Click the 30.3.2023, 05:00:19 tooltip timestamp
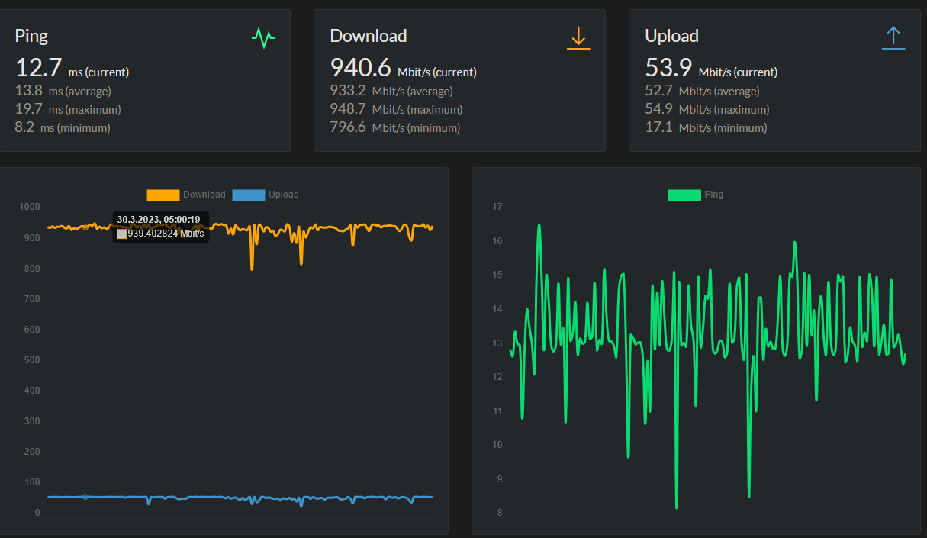The image size is (927, 538). [x=159, y=220]
